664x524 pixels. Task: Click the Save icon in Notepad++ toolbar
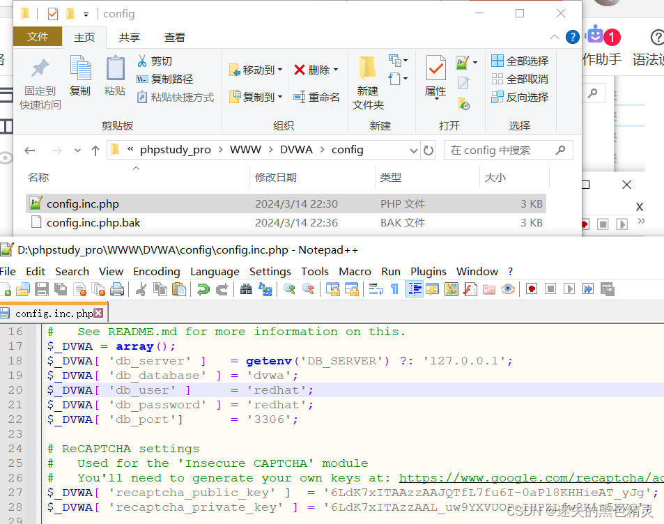coord(42,289)
